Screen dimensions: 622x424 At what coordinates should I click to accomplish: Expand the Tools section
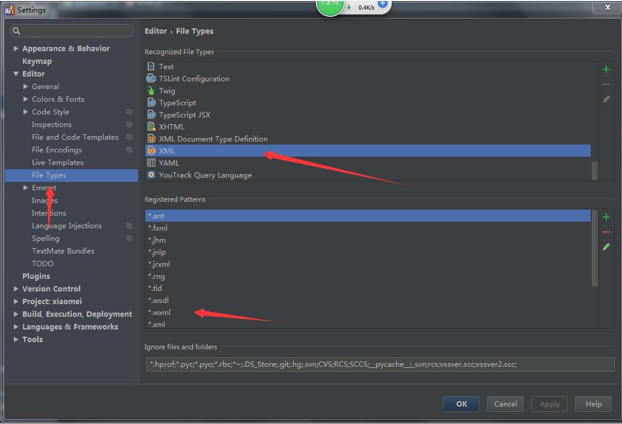tap(16, 340)
